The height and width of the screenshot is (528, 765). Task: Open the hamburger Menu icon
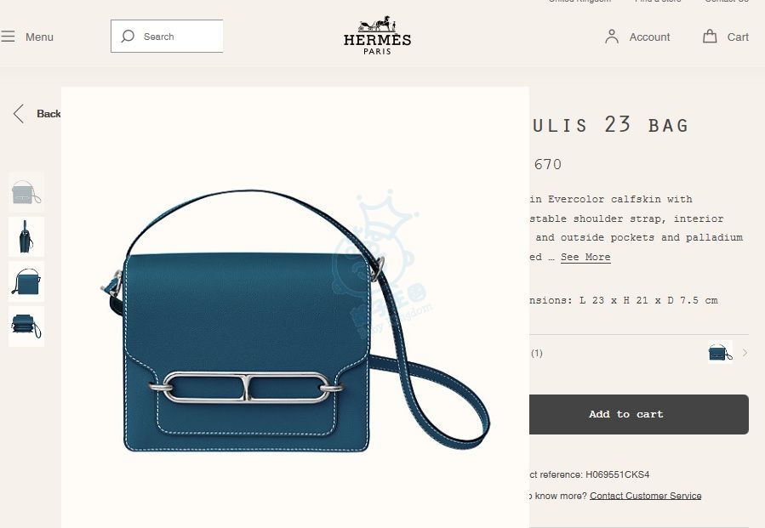coord(8,37)
